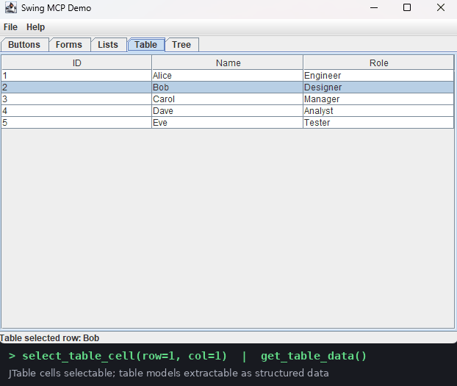Click the Role column header

coord(378,62)
